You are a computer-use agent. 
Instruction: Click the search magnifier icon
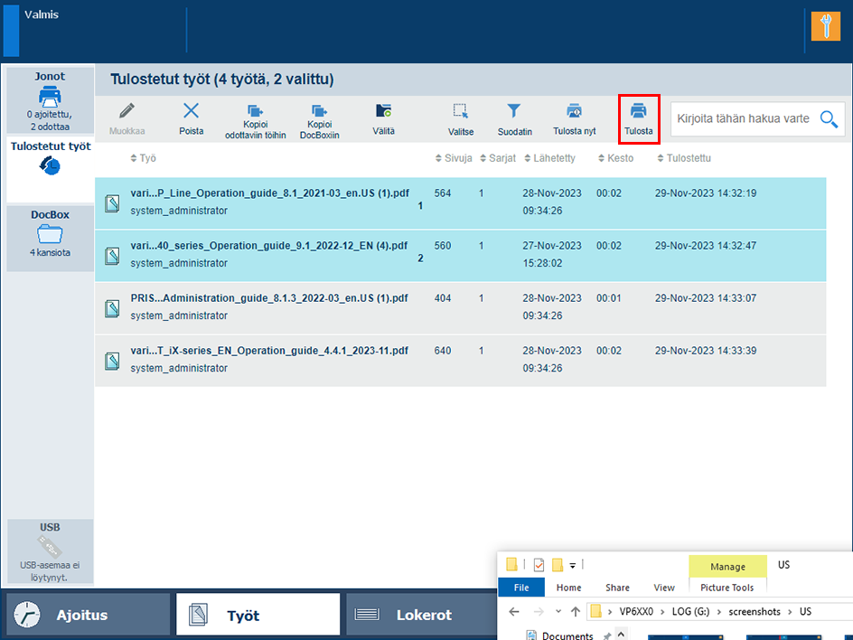point(829,118)
